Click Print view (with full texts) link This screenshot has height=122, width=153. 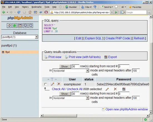[x=85, y=57]
